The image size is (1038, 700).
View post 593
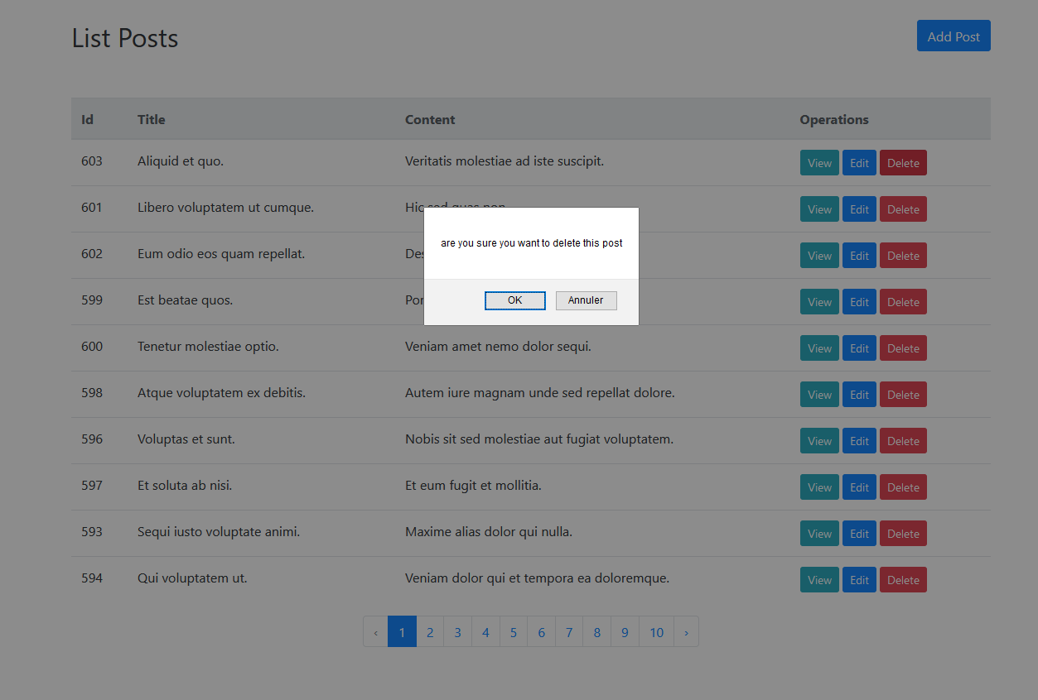pos(819,534)
